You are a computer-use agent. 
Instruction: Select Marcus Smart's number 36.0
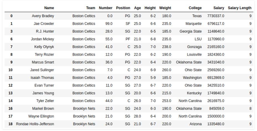click(x=109, y=62)
